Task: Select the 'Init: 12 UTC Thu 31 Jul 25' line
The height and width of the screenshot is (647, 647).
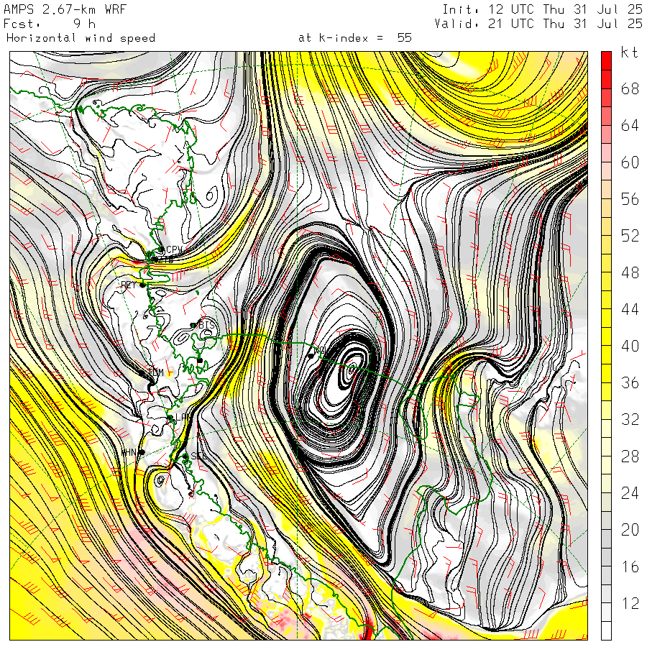Action: click(542, 9)
